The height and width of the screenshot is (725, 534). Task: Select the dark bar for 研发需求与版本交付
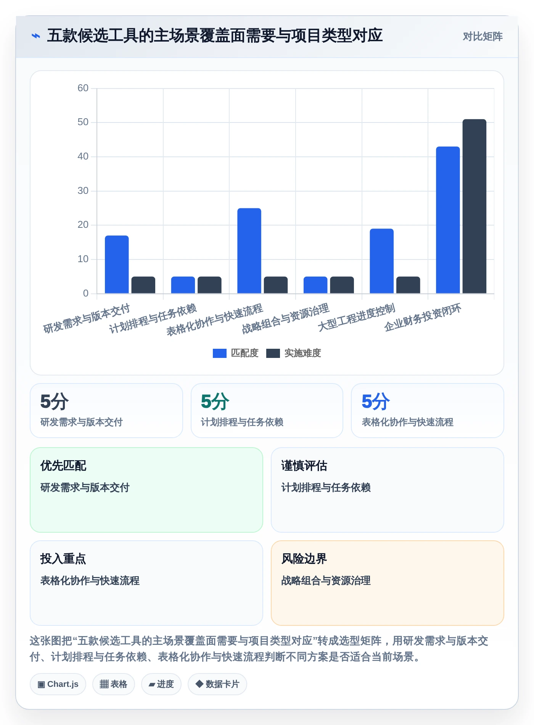pos(143,285)
